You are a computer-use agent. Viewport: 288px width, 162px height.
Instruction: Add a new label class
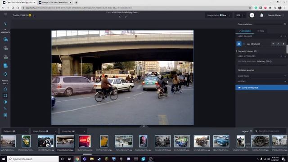pyautogui.click(x=281, y=36)
